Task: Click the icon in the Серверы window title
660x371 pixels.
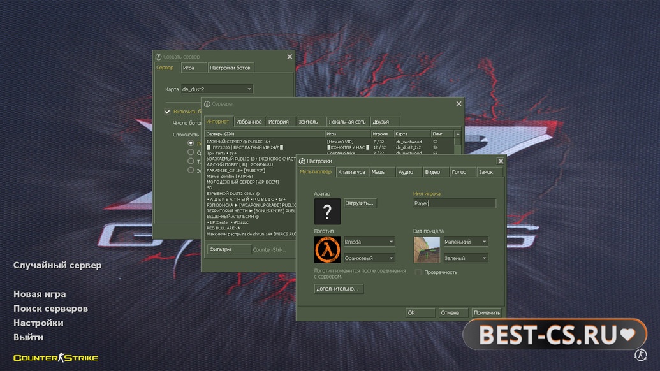Action: [x=207, y=104]
